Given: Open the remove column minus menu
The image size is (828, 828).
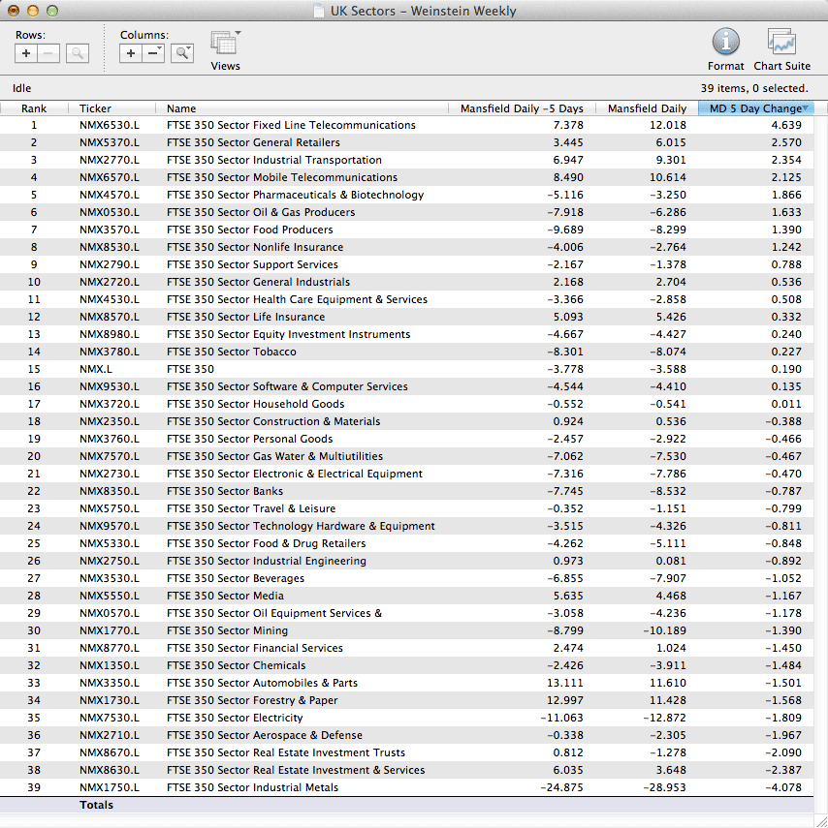Looking at the screenshot, I should [x=154, y=54].
